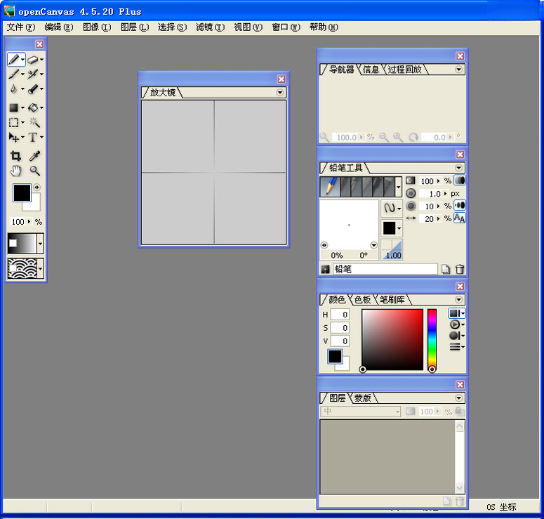Delete brush preset with trash icon
This screenshot has height=519, width=544.
tap(460, 269)
